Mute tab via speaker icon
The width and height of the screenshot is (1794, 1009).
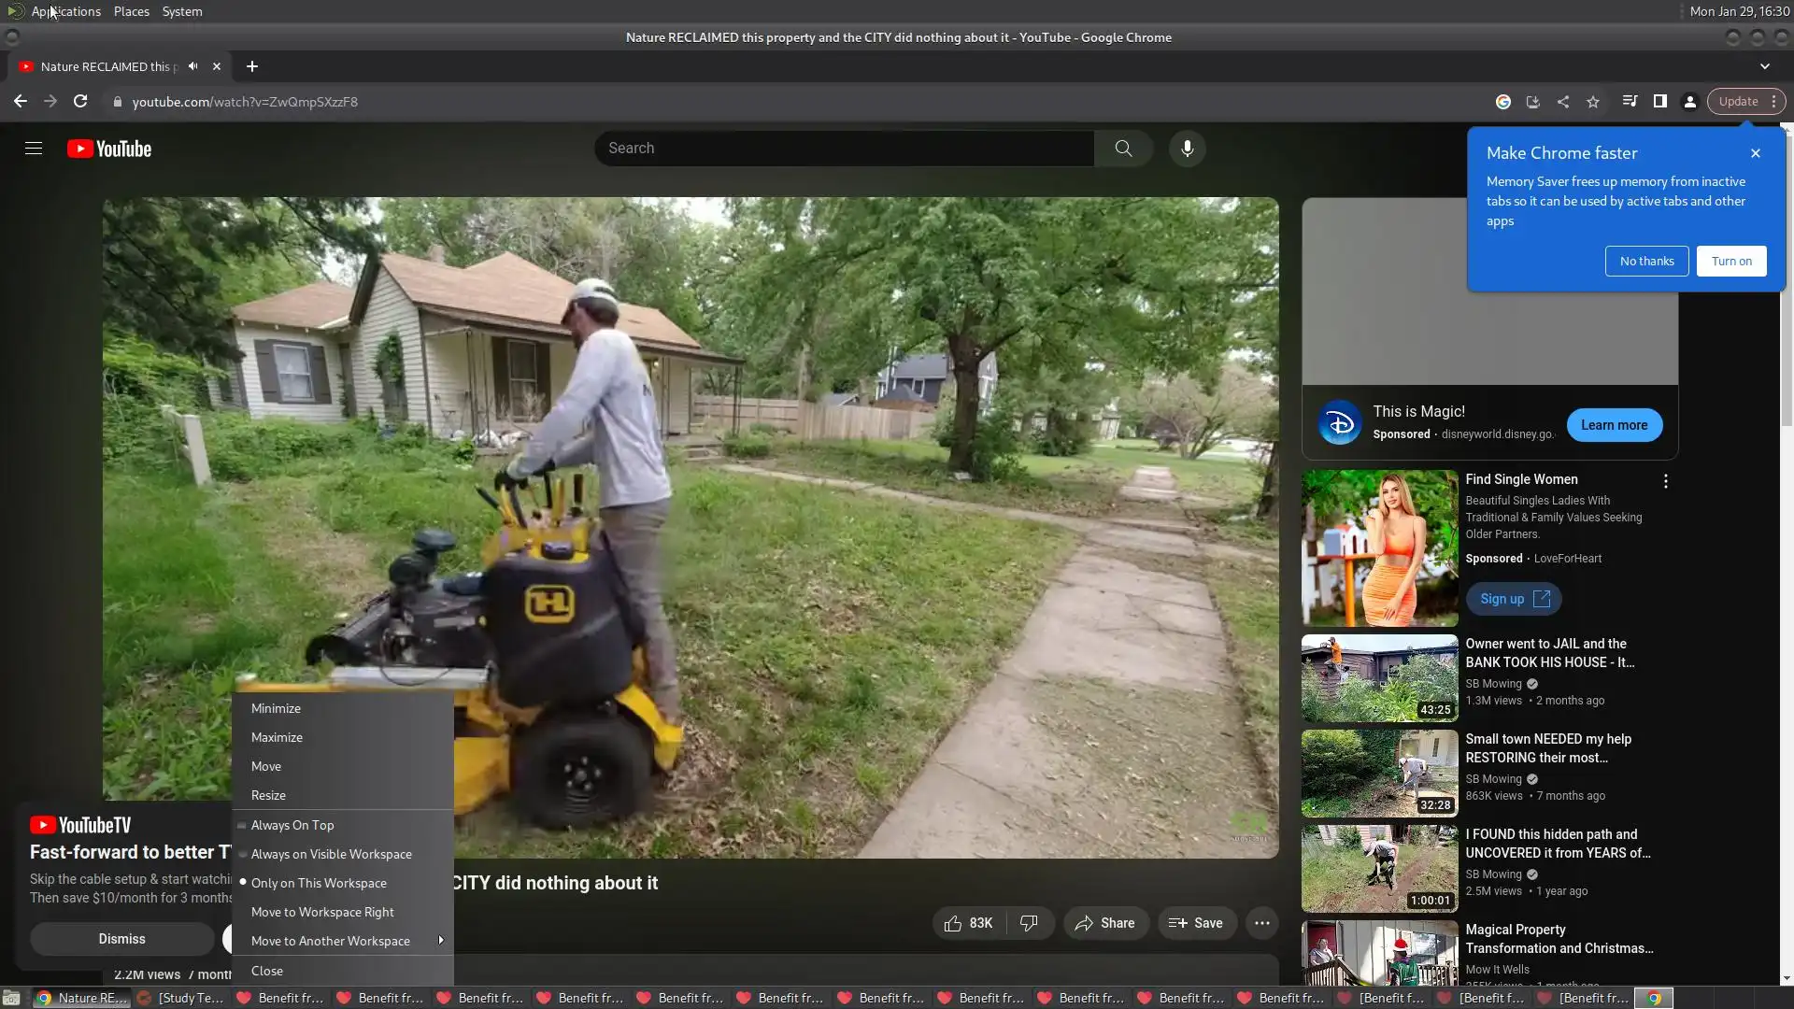[192, 66]
